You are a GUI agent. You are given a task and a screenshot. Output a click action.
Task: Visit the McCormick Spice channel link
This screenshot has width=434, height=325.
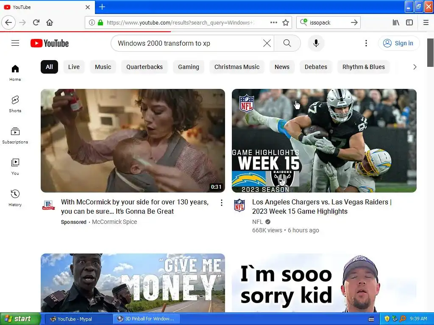click(114, 222)
